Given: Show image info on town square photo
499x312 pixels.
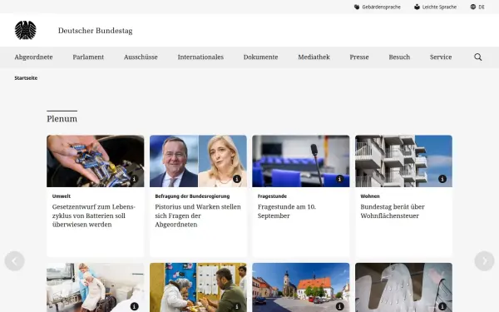Looking at the screenshot, I should click(x=339, y=306).
